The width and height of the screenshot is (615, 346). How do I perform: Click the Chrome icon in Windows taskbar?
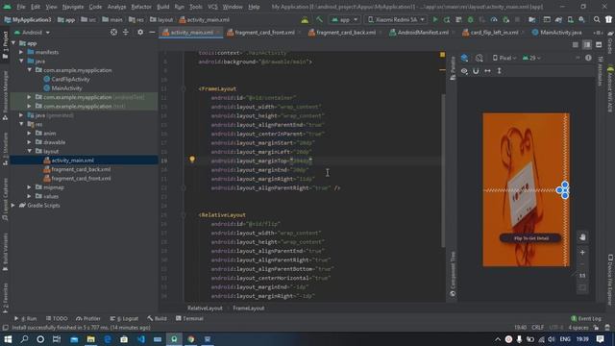click(191, 339)
